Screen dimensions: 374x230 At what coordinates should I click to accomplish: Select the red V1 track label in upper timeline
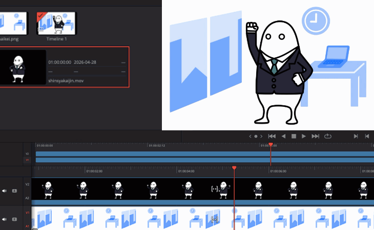(x=27, y=160)
